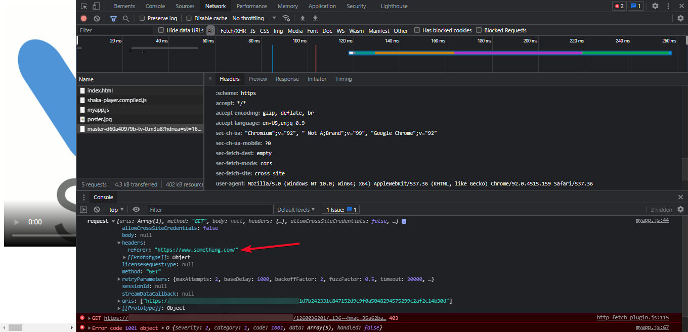The width and height of the screenshot is (688, 332).
Task: Open myapp.js:67 source link
Action: (652, 327)
